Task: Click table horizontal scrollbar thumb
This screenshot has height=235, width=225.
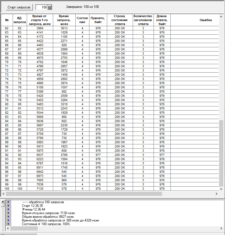Action: [84, 194]
